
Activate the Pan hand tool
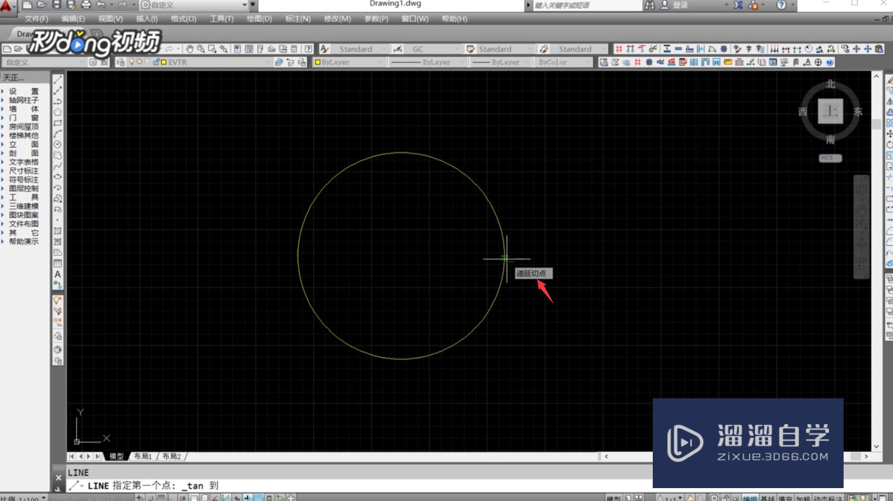tap(190, 49)
